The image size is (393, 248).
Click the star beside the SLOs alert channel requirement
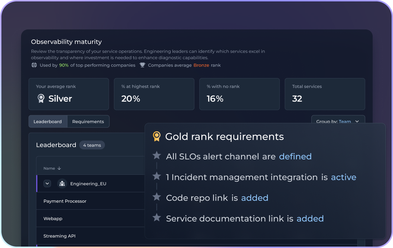coord(157,156)
